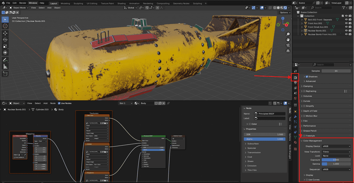Enable the Motion Blur checkbox
Image resolution: width=354 pixels, height=183 pixels.
(304, 116)
